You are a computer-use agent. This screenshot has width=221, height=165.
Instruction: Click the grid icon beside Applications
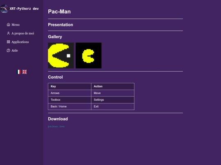(9, 42)
